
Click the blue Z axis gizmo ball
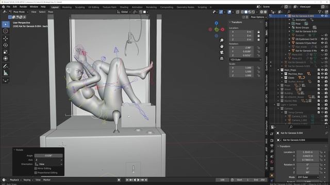pos(217,23)
